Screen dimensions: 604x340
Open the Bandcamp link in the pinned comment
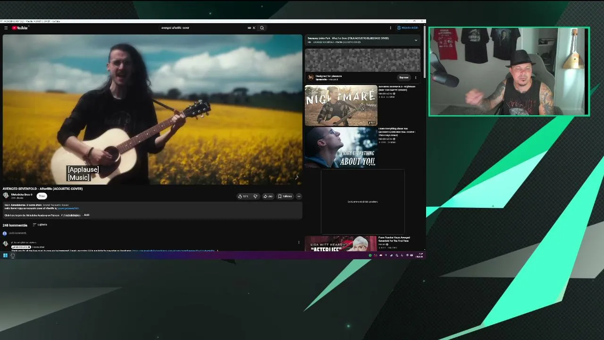tap(174, 251)
